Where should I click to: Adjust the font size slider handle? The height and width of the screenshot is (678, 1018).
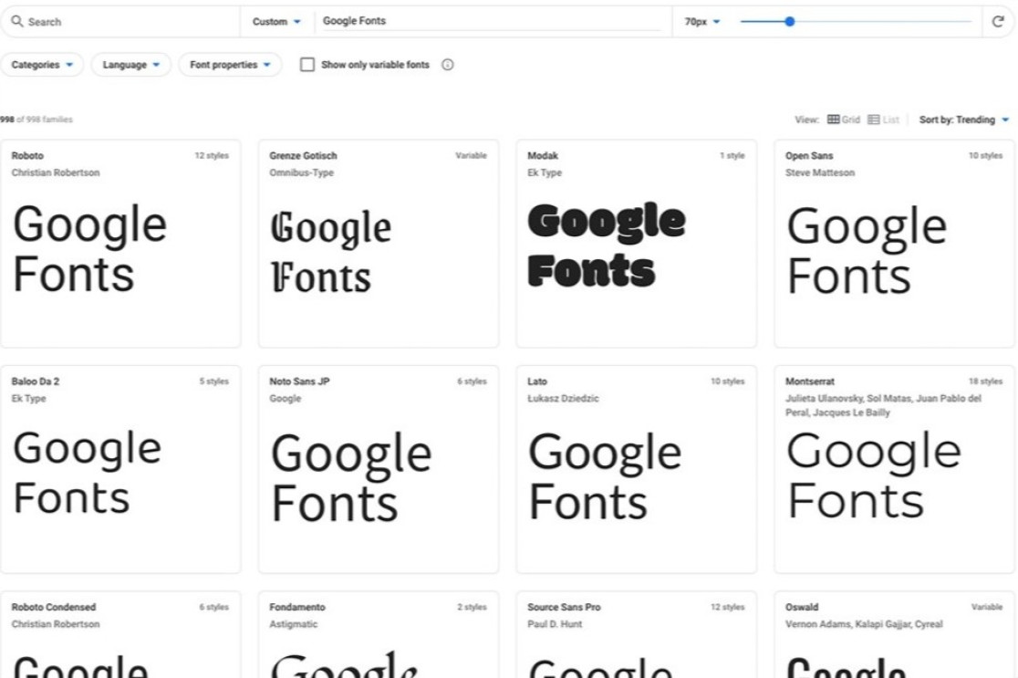point(789,21)
